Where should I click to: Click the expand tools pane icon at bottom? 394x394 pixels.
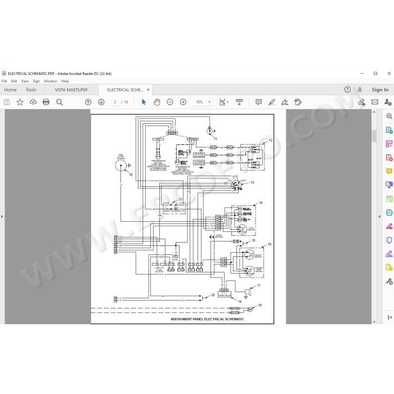[x=389, y=317]
